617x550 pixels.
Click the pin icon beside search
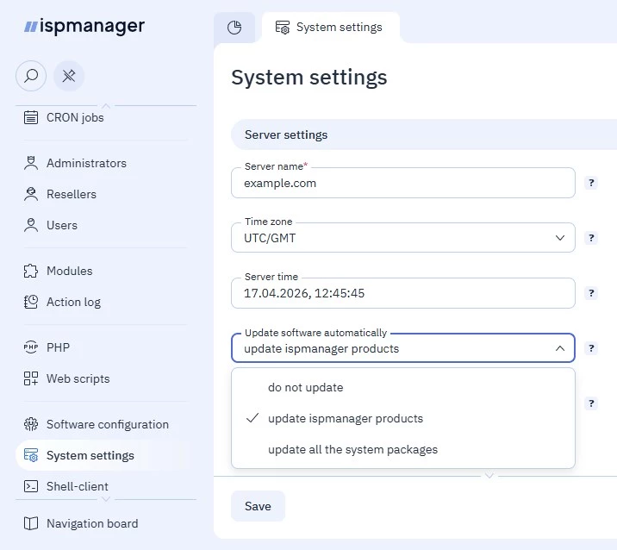point(69,76)
